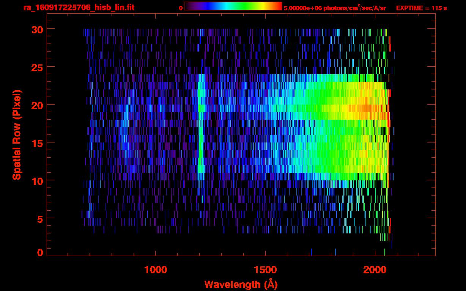Click the x-axis tick label 2000
Viewport: 466px width, 291px height.
coord(375,270)
